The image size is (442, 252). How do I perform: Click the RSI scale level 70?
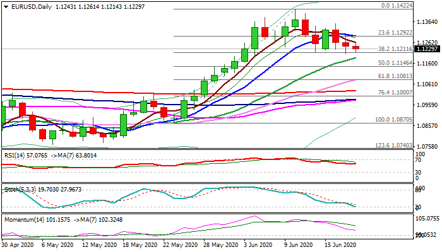[x=419, y=160]
